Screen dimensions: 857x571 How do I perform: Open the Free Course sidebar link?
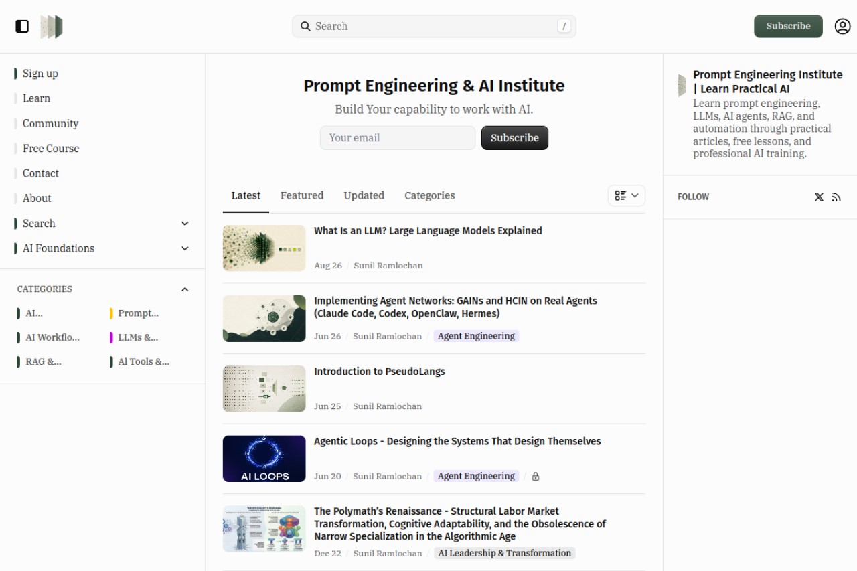coord(51,149)
